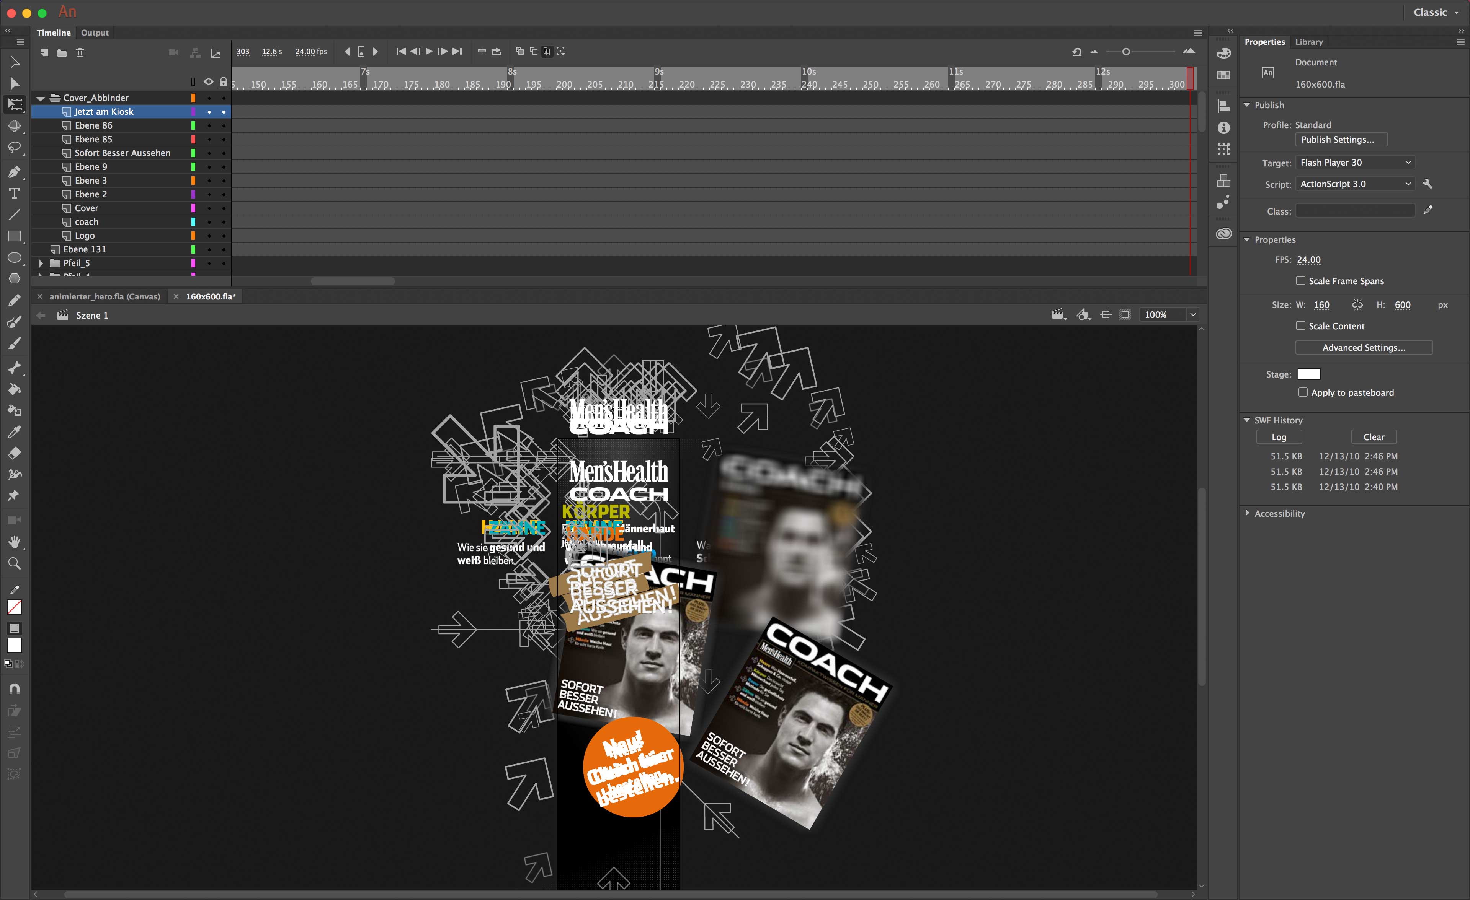The image size is (1470, 900).
Task: Switch to the Output tab
Action: click(95, 33)
